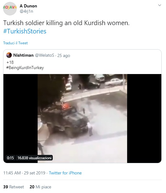Open the @4rj1n handle
The height and width of the screenshot is (193, 166).
tap(26, 11)
